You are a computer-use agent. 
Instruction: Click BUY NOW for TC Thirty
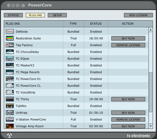[128, 99]
